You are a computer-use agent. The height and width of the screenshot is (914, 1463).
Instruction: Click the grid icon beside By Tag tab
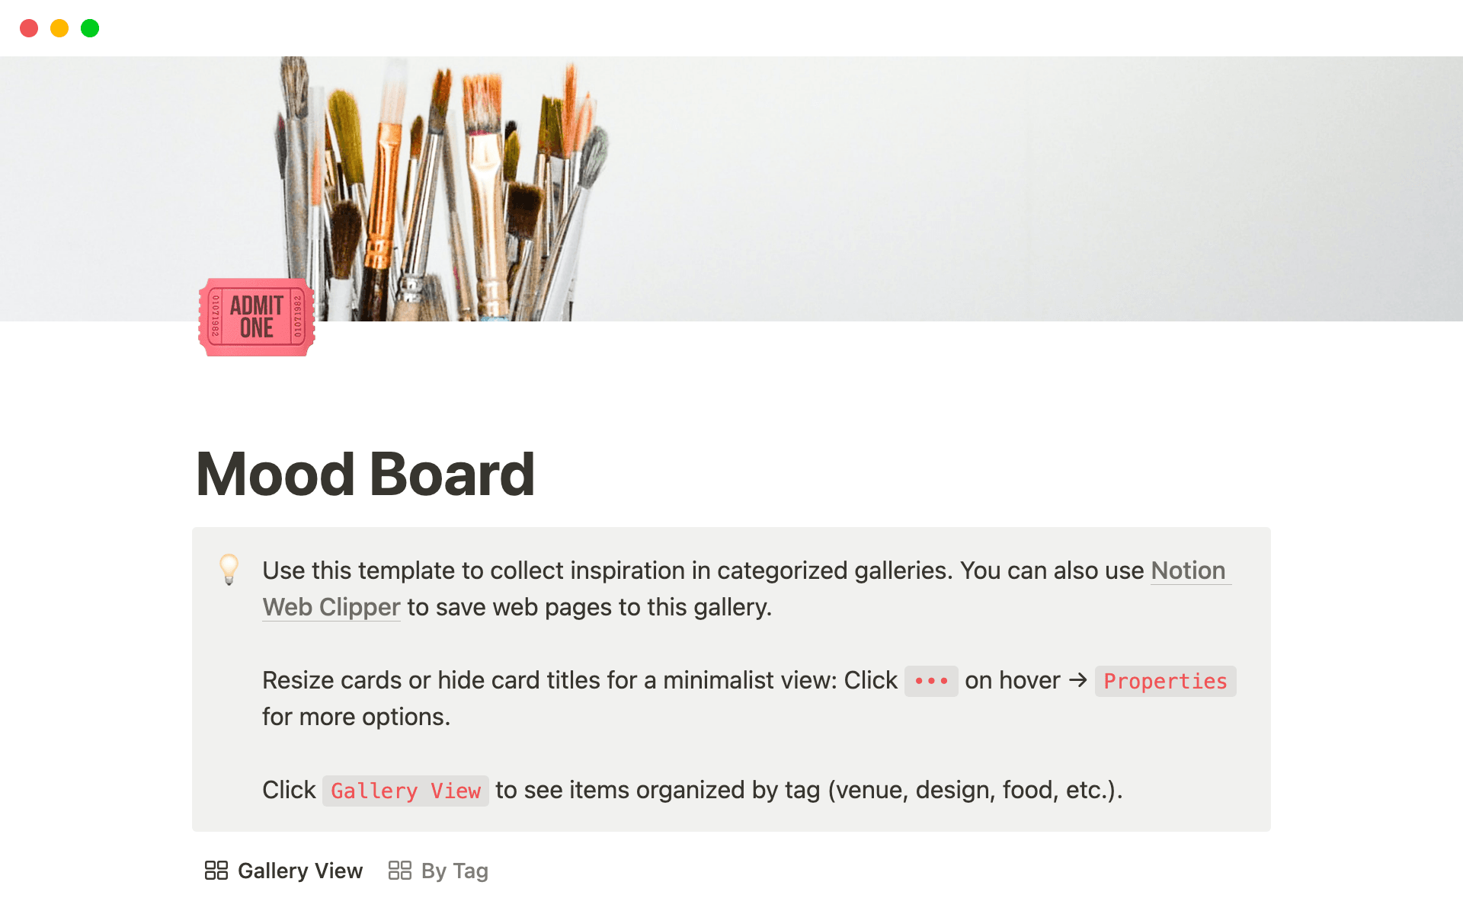399,871
